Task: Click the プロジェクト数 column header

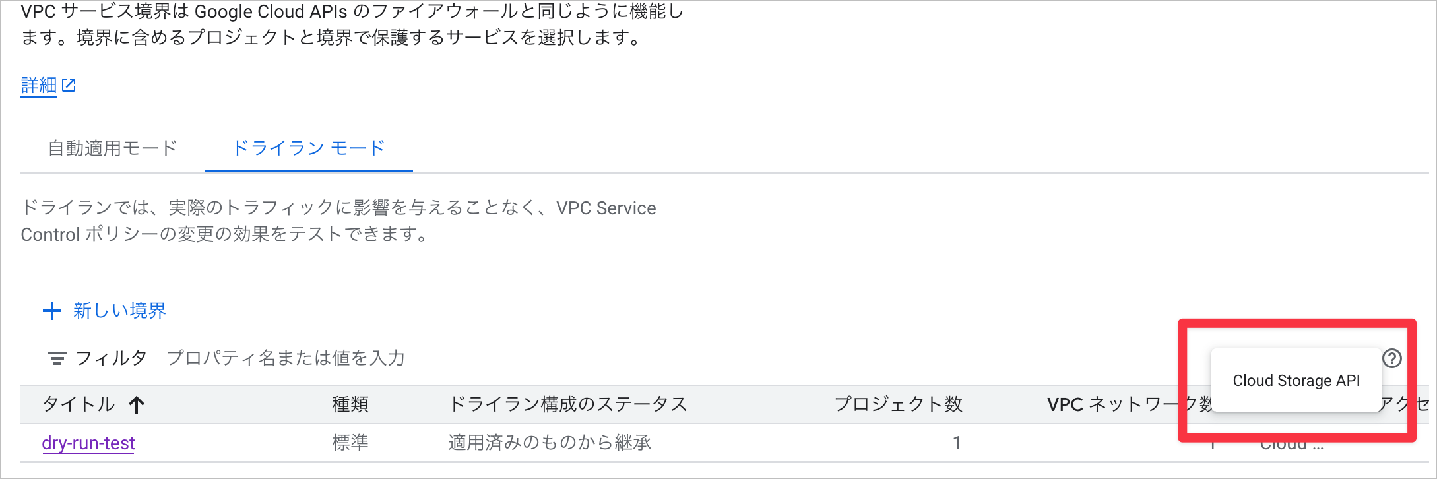Action: [x=898, y=404]
